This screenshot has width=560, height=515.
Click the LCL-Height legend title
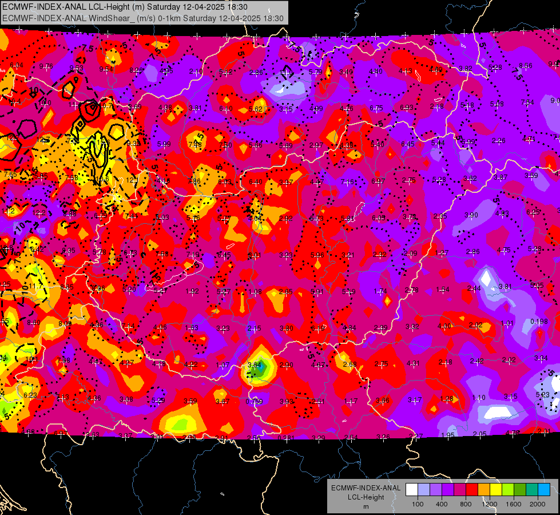point(366,497)
